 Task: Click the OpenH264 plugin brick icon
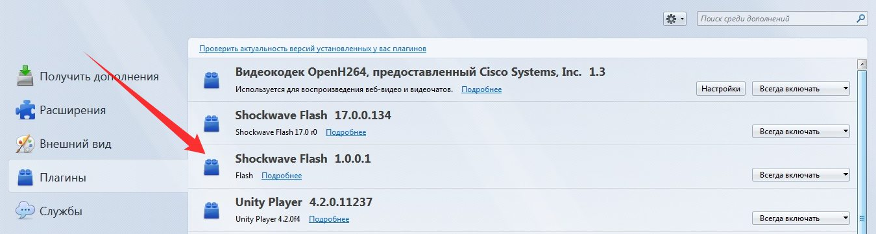pos(211,80)
